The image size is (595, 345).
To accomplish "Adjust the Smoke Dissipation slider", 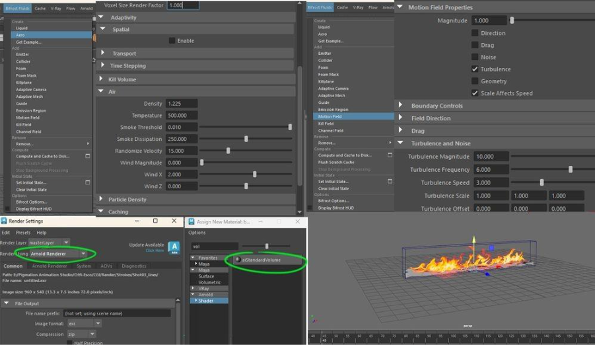I will point(246,139).
